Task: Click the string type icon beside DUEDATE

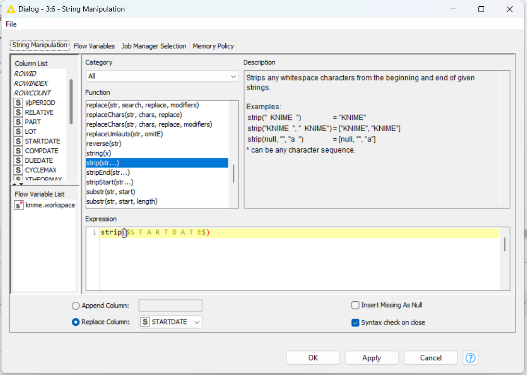Action: tap(18, 160)
